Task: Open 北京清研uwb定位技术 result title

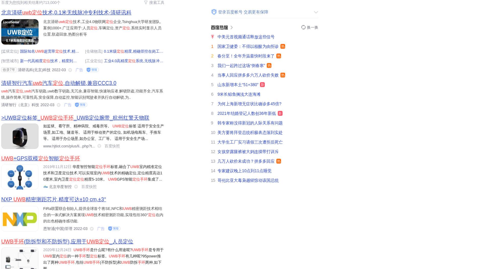Action: [66, 13]
